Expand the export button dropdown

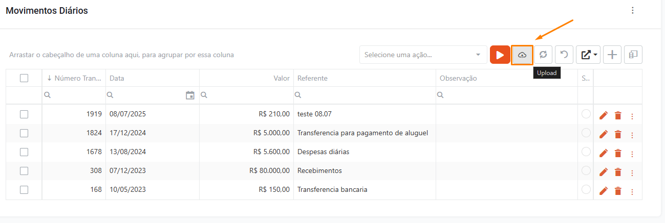click(588, 55)
